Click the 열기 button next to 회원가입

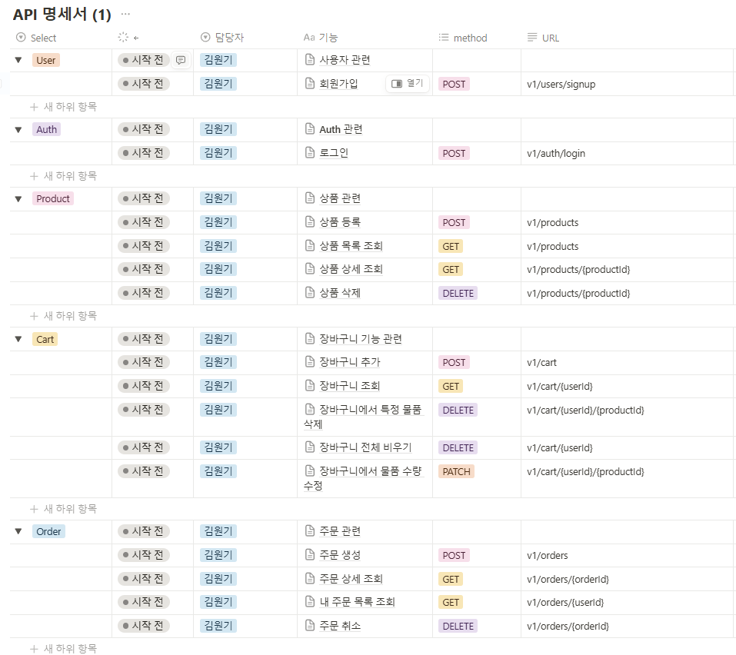coord(408,84)
